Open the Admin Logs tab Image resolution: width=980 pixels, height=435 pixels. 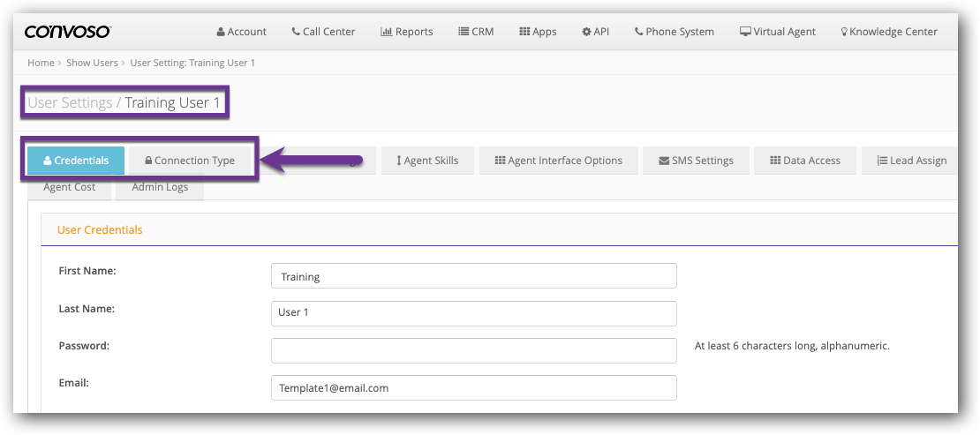(159, 187)
